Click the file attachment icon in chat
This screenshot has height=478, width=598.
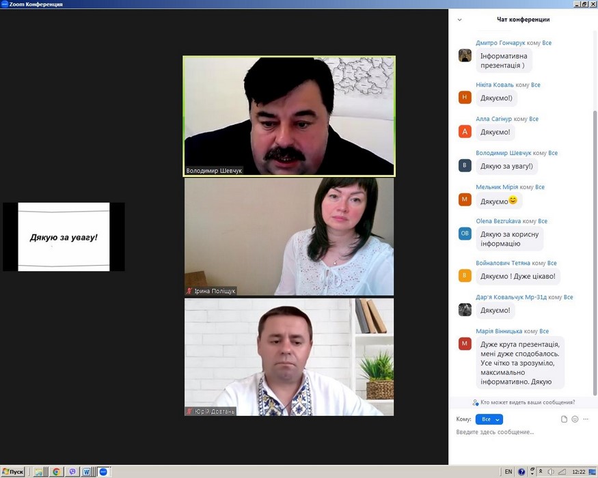[x=564, y=419]
